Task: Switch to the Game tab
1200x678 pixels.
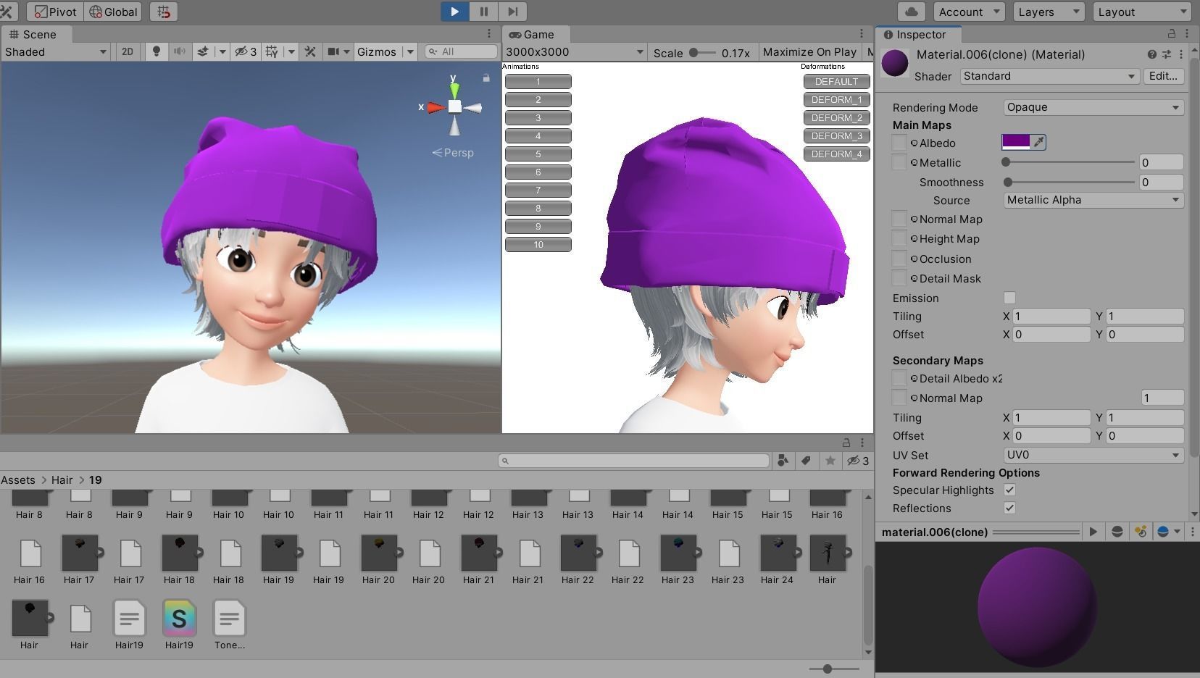Action: tap(537, 34)
